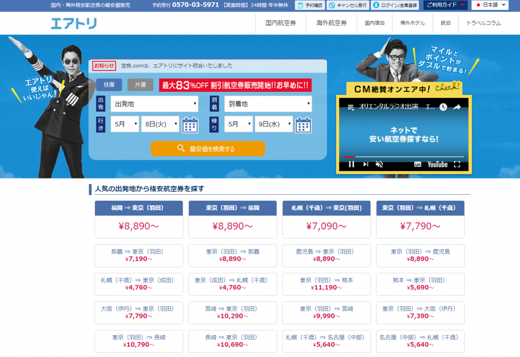Select 東京(羽田)⇒那覇 route

(x=233, y=256)
